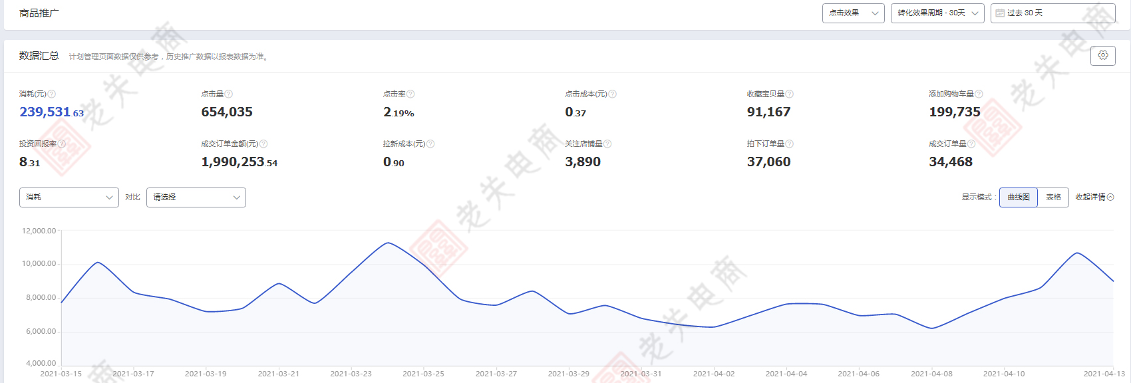Click help icon next to 收藏宝贝量
Screen dimensions: 1131x383
tap(790, 94)
